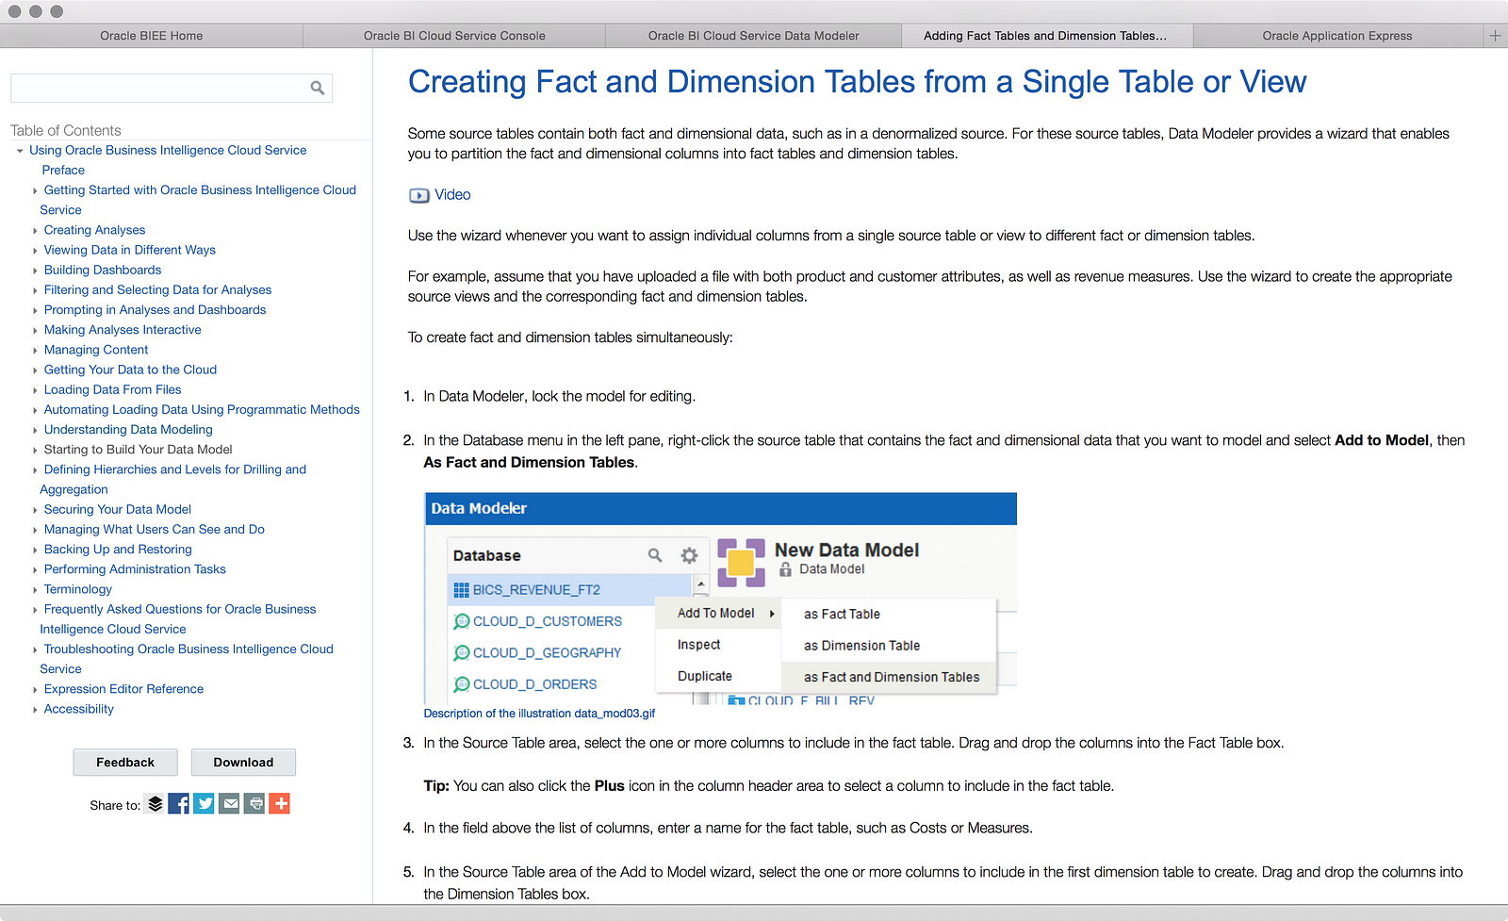Click the Download button
The width and height of the screenshot is (1508, 921).
click(243, 763)
